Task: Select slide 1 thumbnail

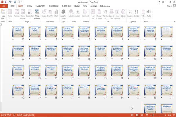Action: [167, 32]
